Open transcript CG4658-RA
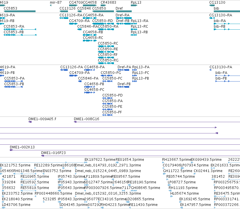The width and height of the screenshot is (240, 209). [93, 15]
